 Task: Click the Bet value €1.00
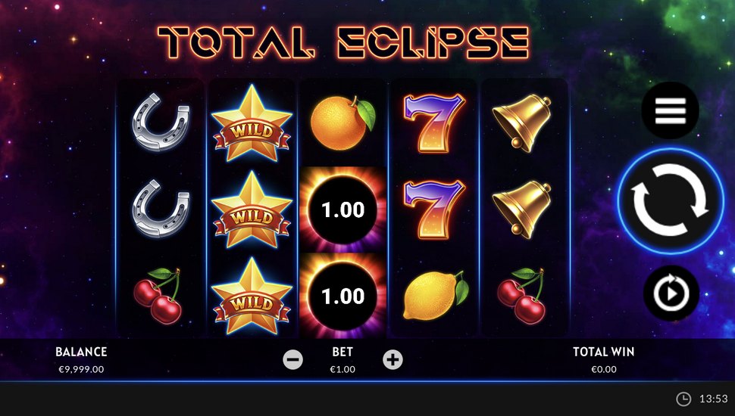[x=342, y=369]
